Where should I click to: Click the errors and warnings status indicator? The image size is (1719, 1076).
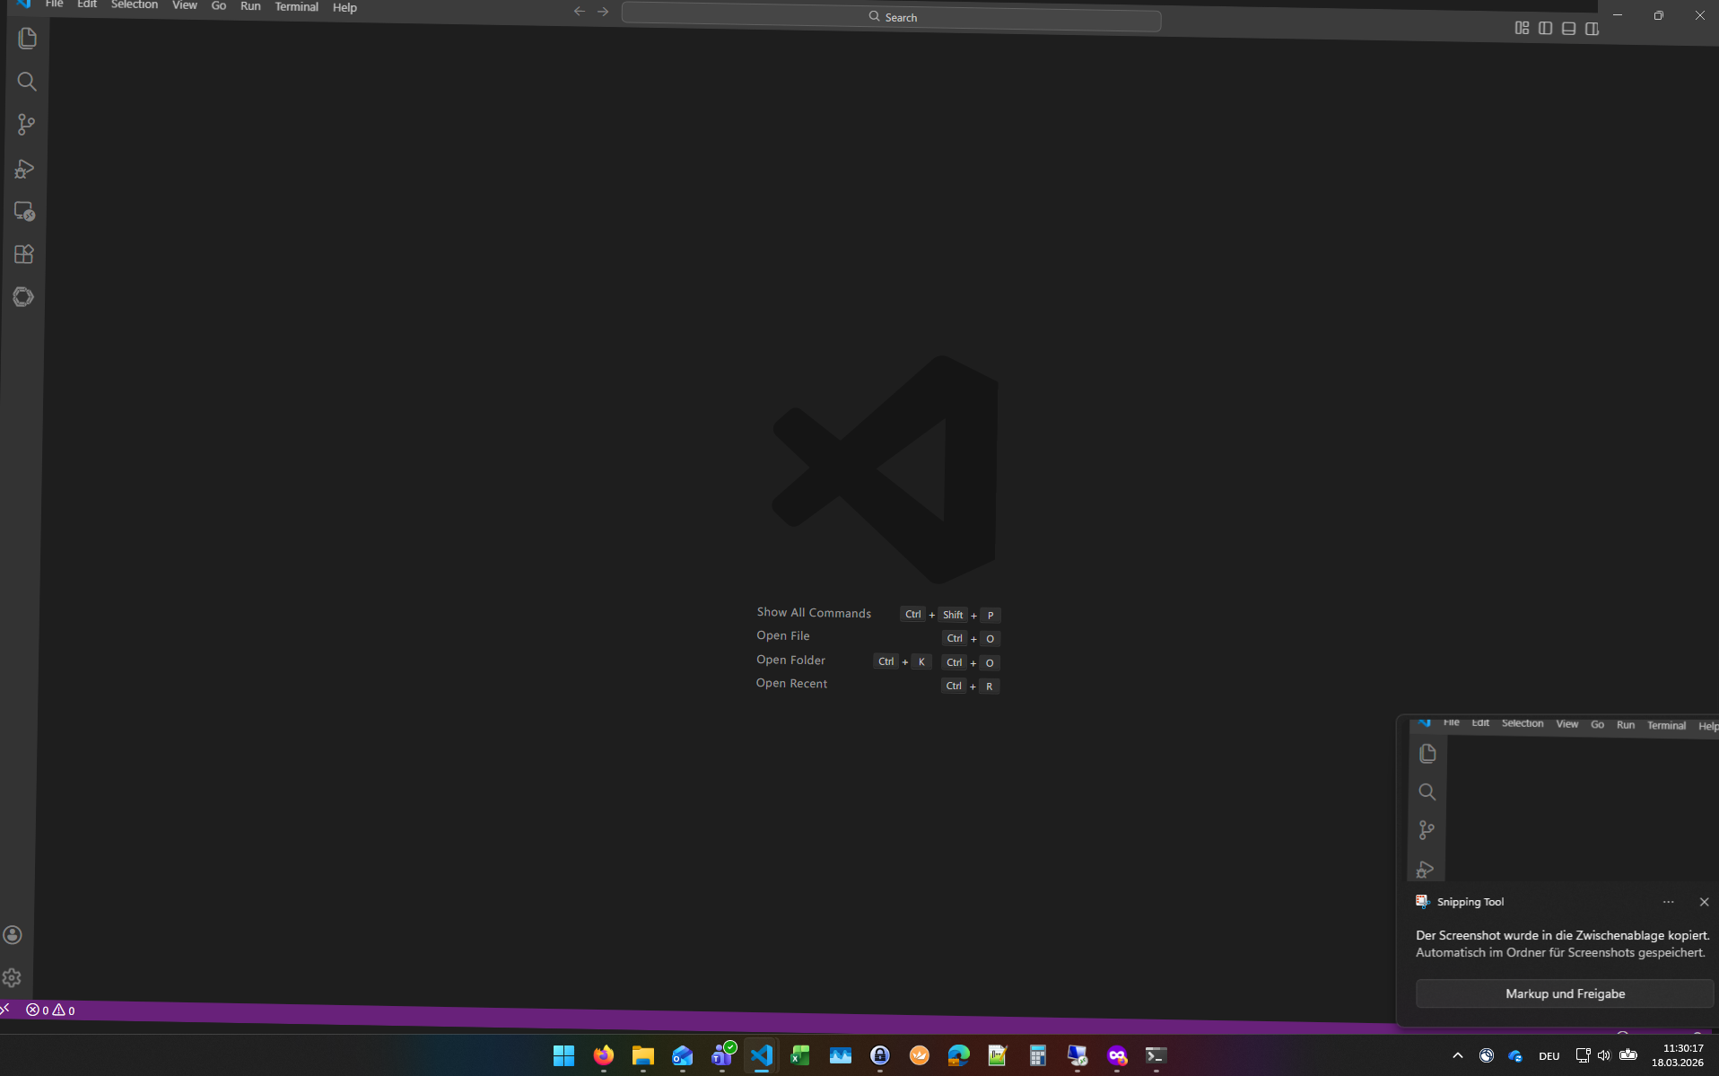(x=50, y=1010)
